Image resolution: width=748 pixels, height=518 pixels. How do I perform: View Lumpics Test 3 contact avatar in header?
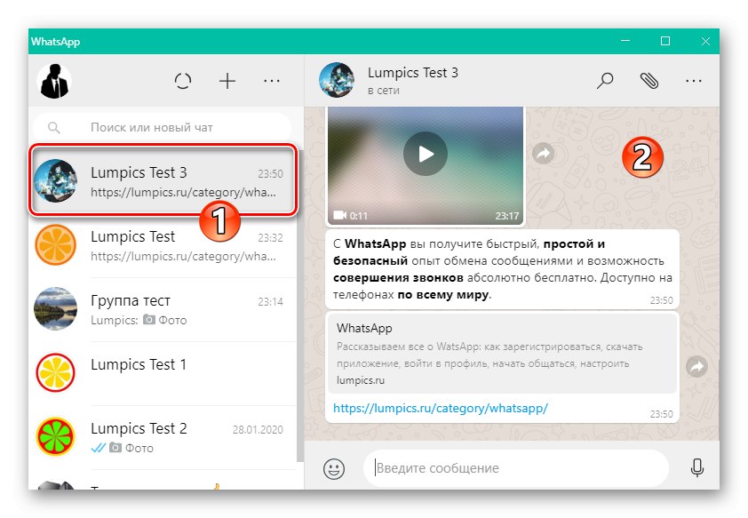pos(337,80)
